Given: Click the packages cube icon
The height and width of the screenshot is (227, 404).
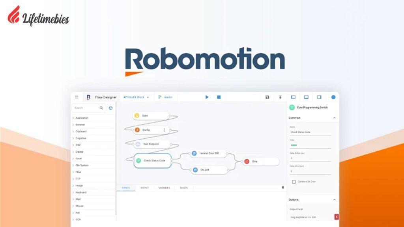Looking at the screenshot, I should (111, 108).
